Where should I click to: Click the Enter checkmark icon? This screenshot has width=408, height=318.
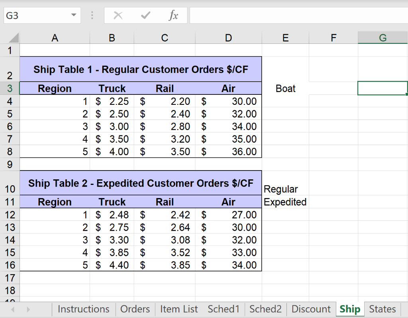(145, 16)
